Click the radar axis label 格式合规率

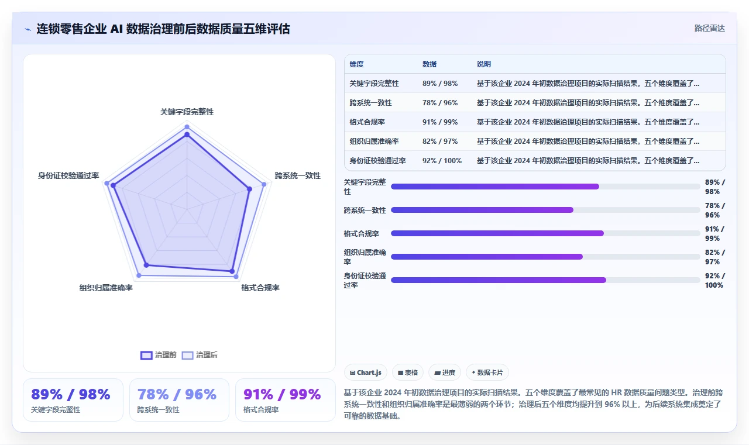260,288
